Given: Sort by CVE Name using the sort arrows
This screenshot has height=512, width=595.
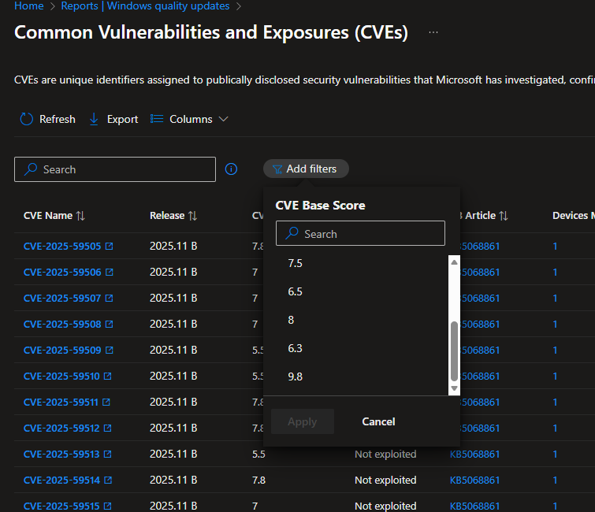Looking at the screenshot, I should point(80,216).
